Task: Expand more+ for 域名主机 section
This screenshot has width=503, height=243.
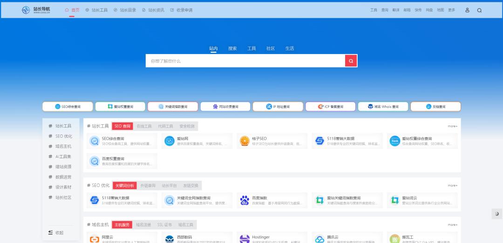Action: coord(453,225)
